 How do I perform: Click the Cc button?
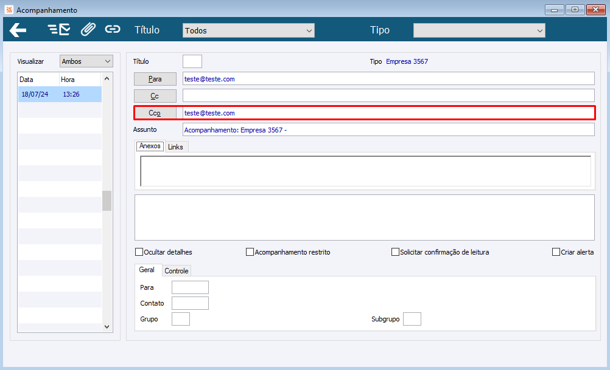pyautogui.click(x=155, y=96)
